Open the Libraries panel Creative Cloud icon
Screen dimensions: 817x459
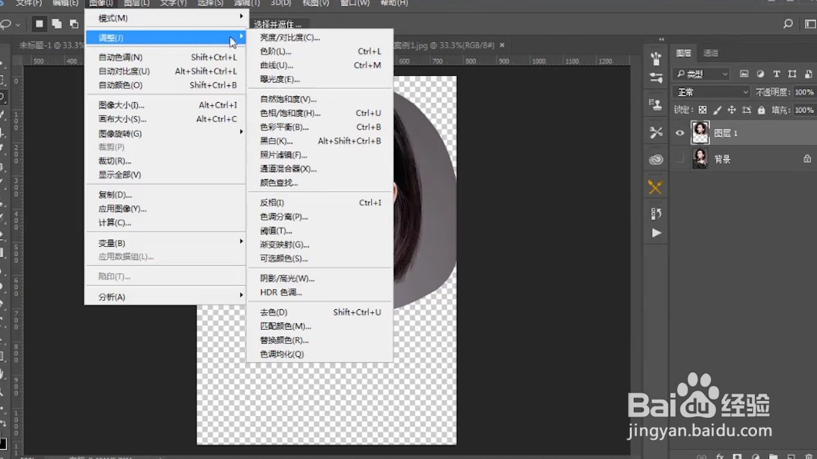click(x=656, y=159)
